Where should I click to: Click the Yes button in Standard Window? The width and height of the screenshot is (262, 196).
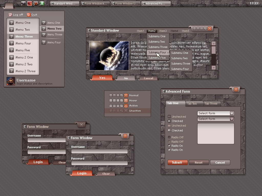(x=102, y=78)
